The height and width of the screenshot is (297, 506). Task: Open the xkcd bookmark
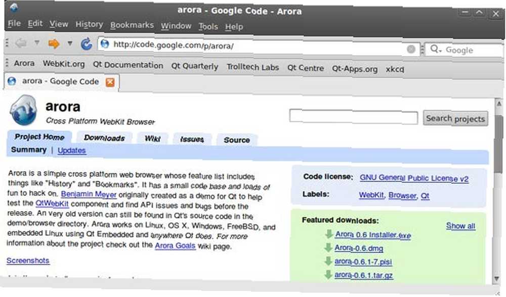coord(395,69)
